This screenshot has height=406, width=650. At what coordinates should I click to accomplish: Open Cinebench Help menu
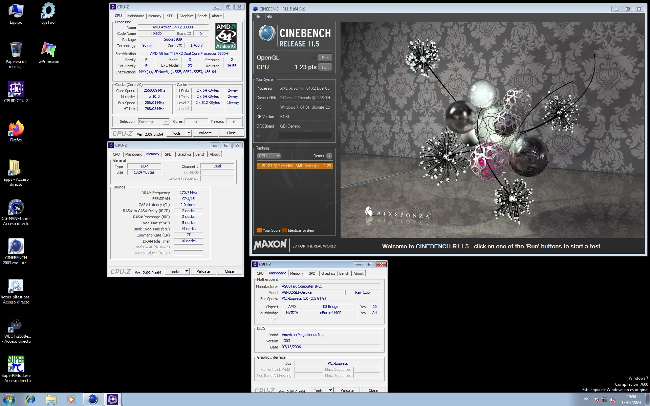pyautogui.click(x=268, y=16)
